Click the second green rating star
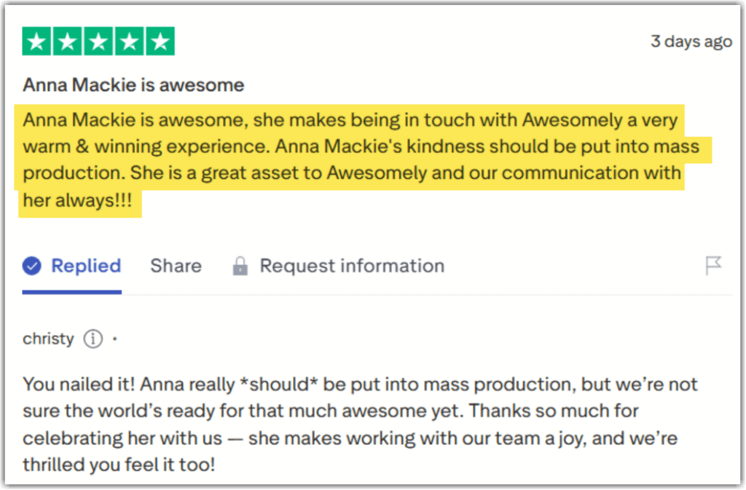746x490 pixels. click(68, 42)
